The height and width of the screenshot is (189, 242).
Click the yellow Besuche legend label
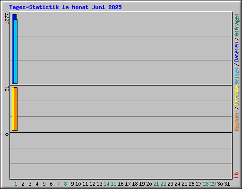pos(236,95)
